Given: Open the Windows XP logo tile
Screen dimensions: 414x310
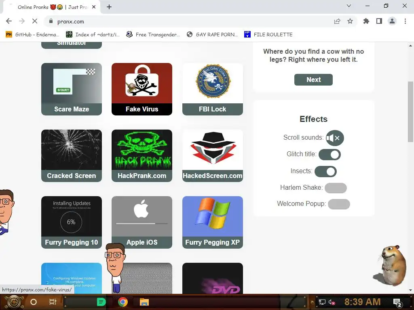Looking at the screenshot, I should [213, 222].
